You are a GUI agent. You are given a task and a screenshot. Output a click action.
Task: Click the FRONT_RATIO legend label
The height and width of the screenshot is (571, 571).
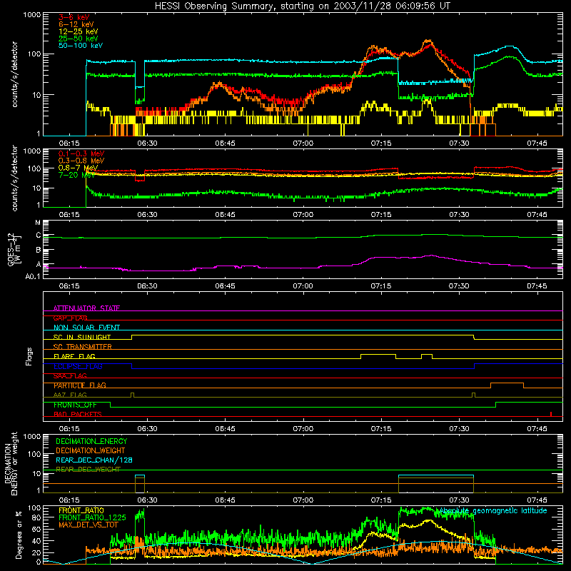81,510
